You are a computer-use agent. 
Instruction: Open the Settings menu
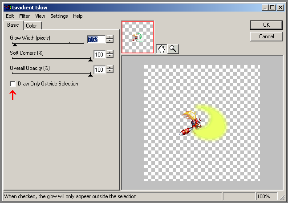tap(59, 16)
